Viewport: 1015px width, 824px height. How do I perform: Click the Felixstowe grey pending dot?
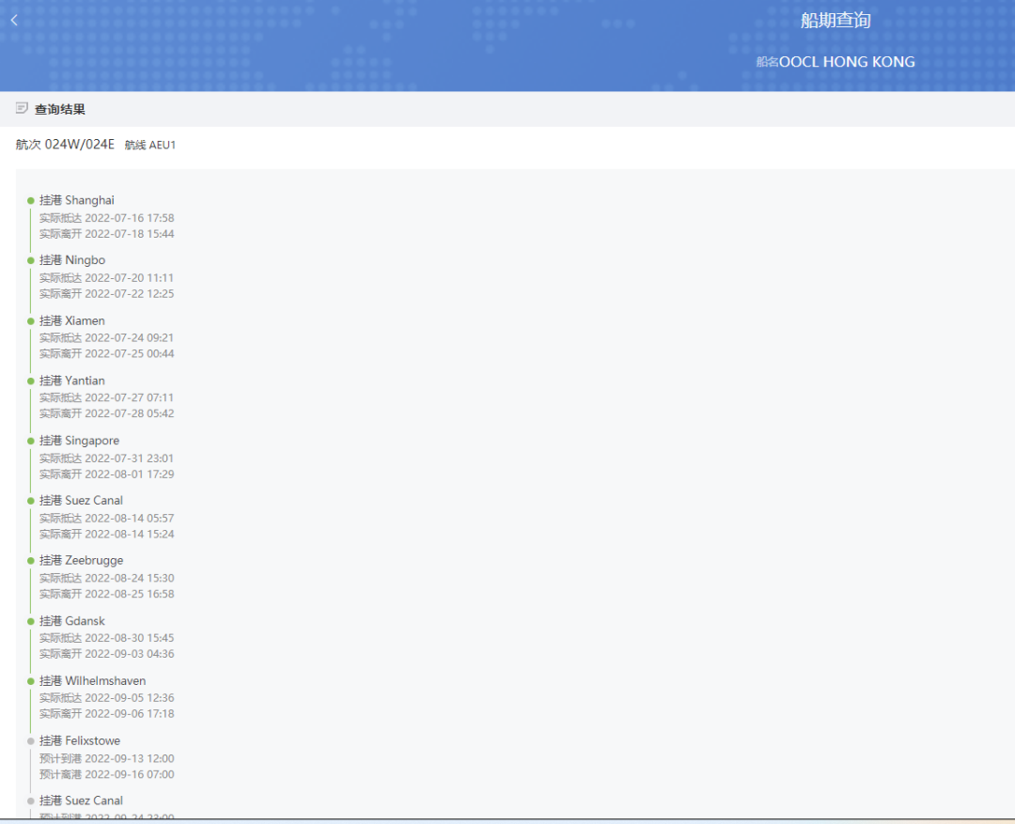(x=30, y=741)
